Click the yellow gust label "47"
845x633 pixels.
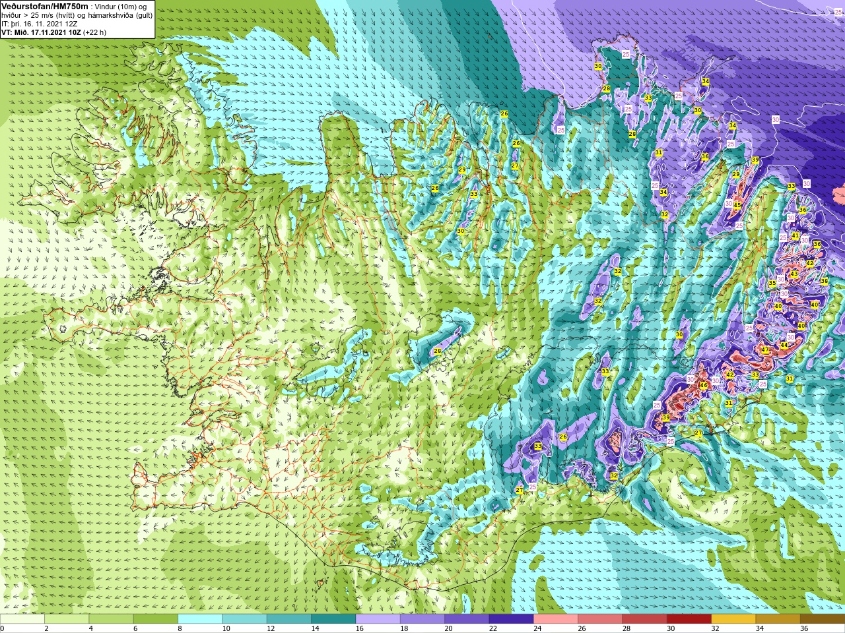tap(764, 350)
